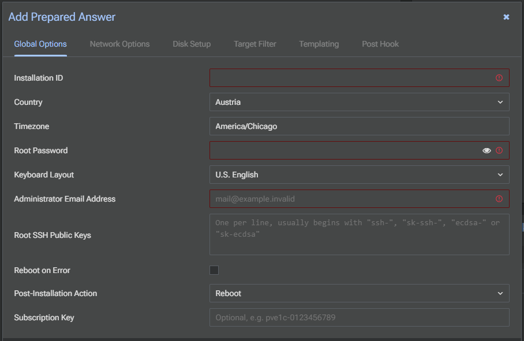
Task: Open the Network Options tab
Action: (x=119, y=44)
